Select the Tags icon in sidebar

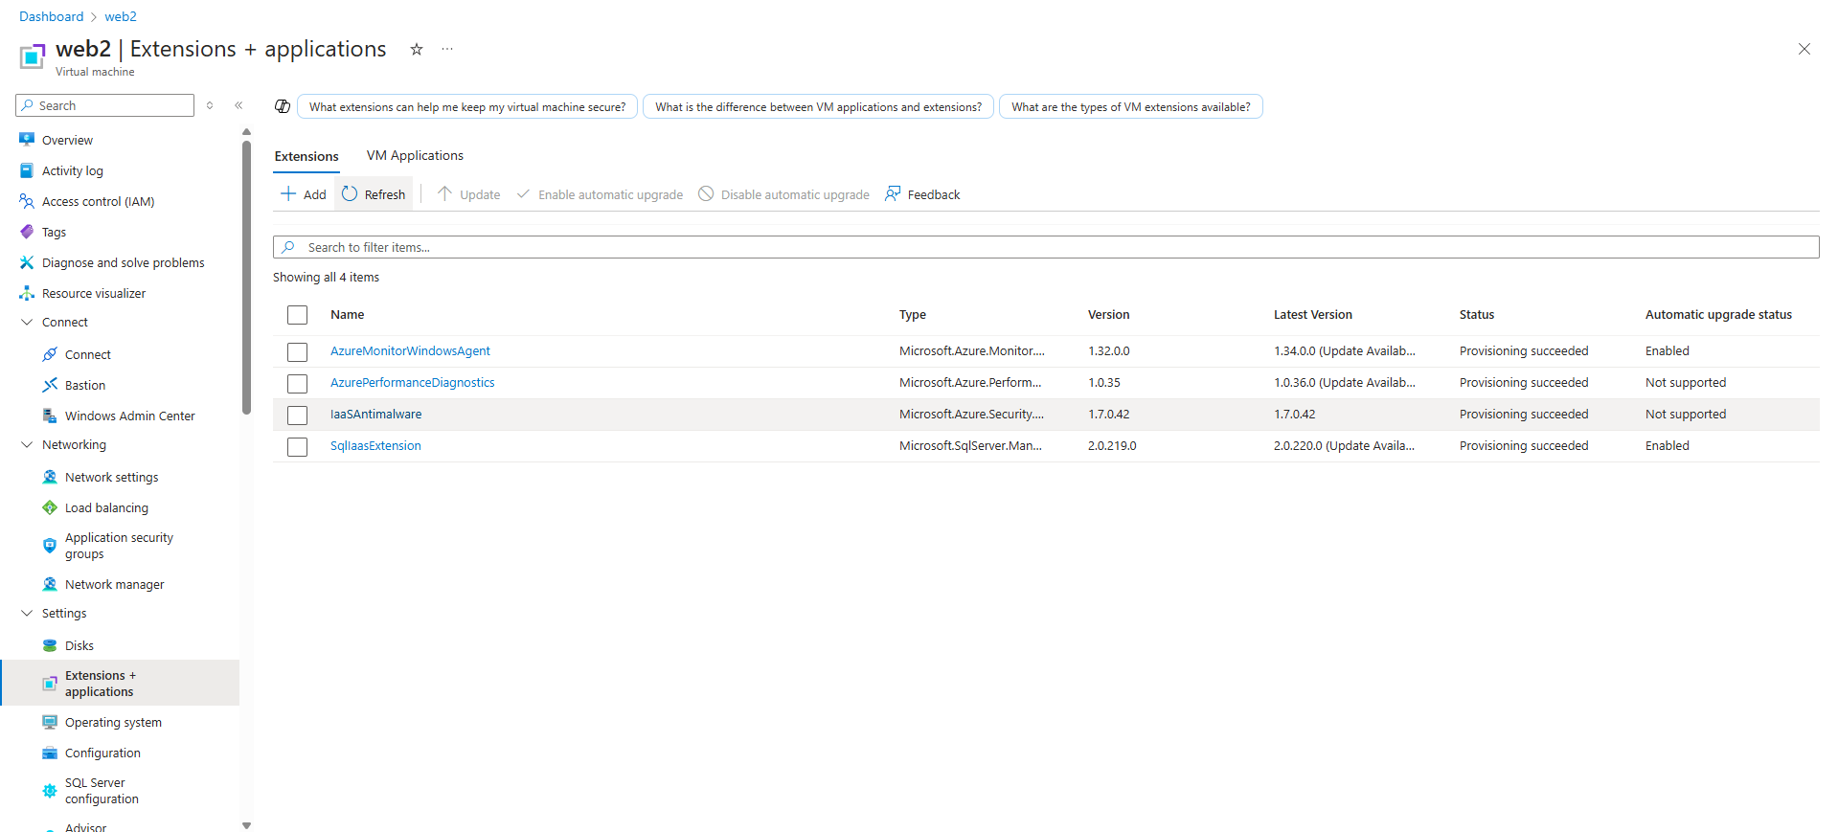[27, 232]
